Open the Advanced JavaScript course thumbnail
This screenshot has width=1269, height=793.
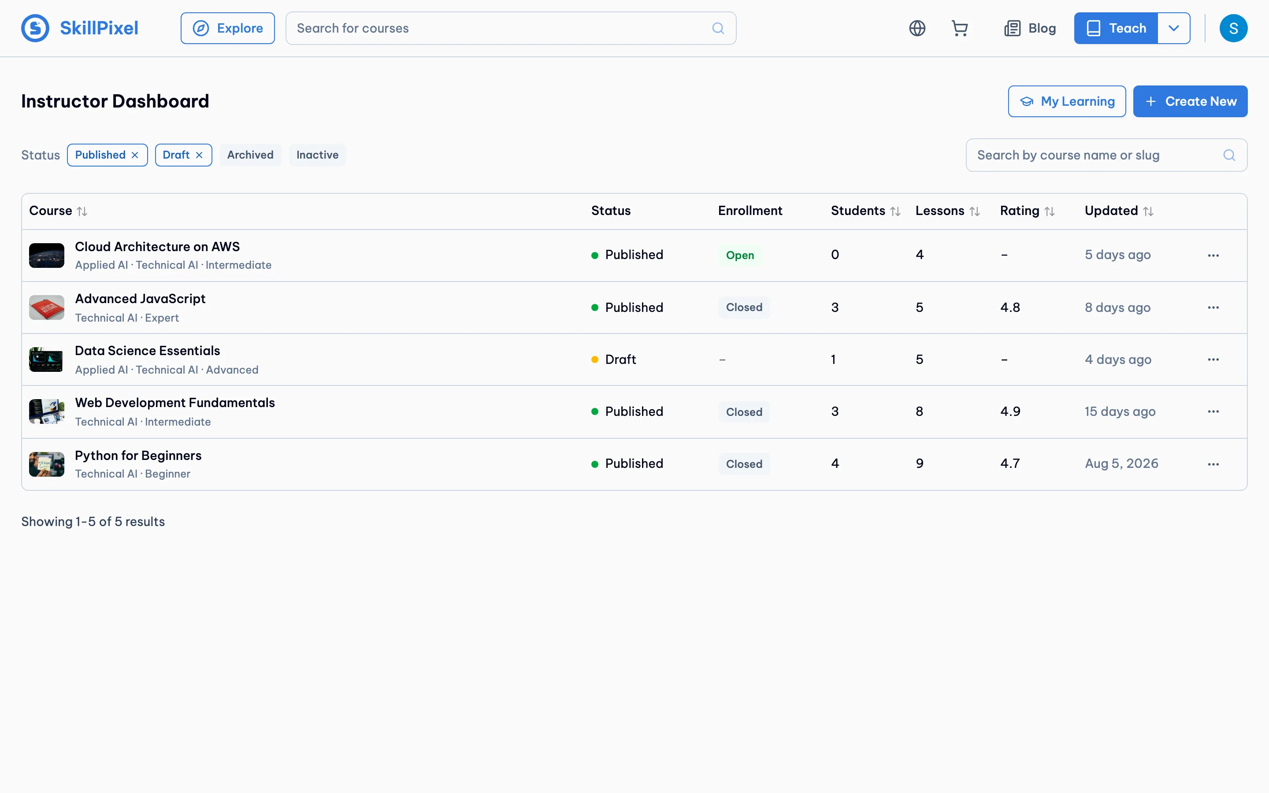point(47,308)
